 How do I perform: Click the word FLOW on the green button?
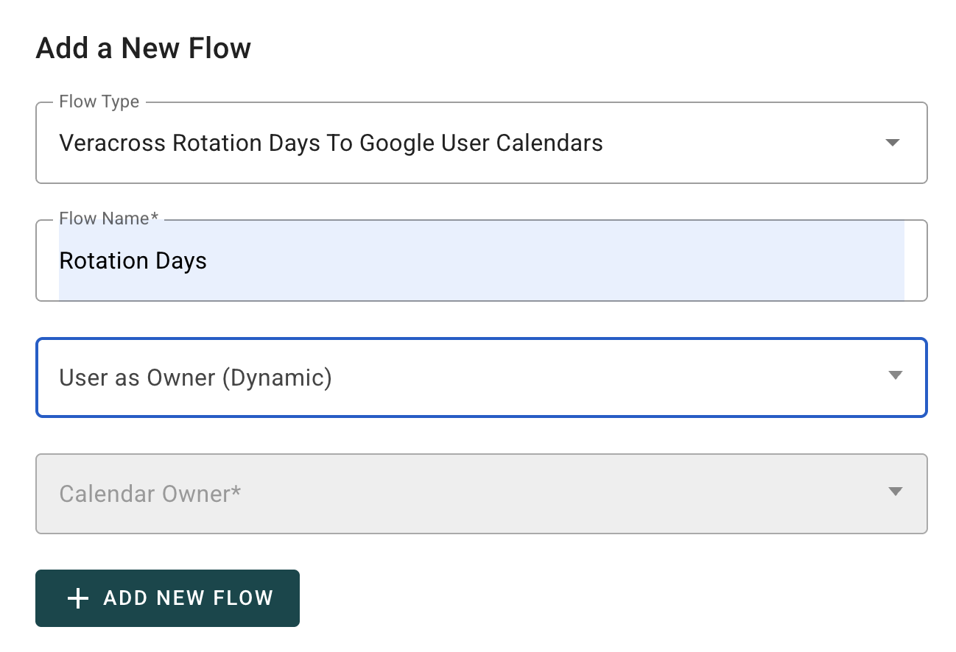pyautogui.click(x=243, y=598)
